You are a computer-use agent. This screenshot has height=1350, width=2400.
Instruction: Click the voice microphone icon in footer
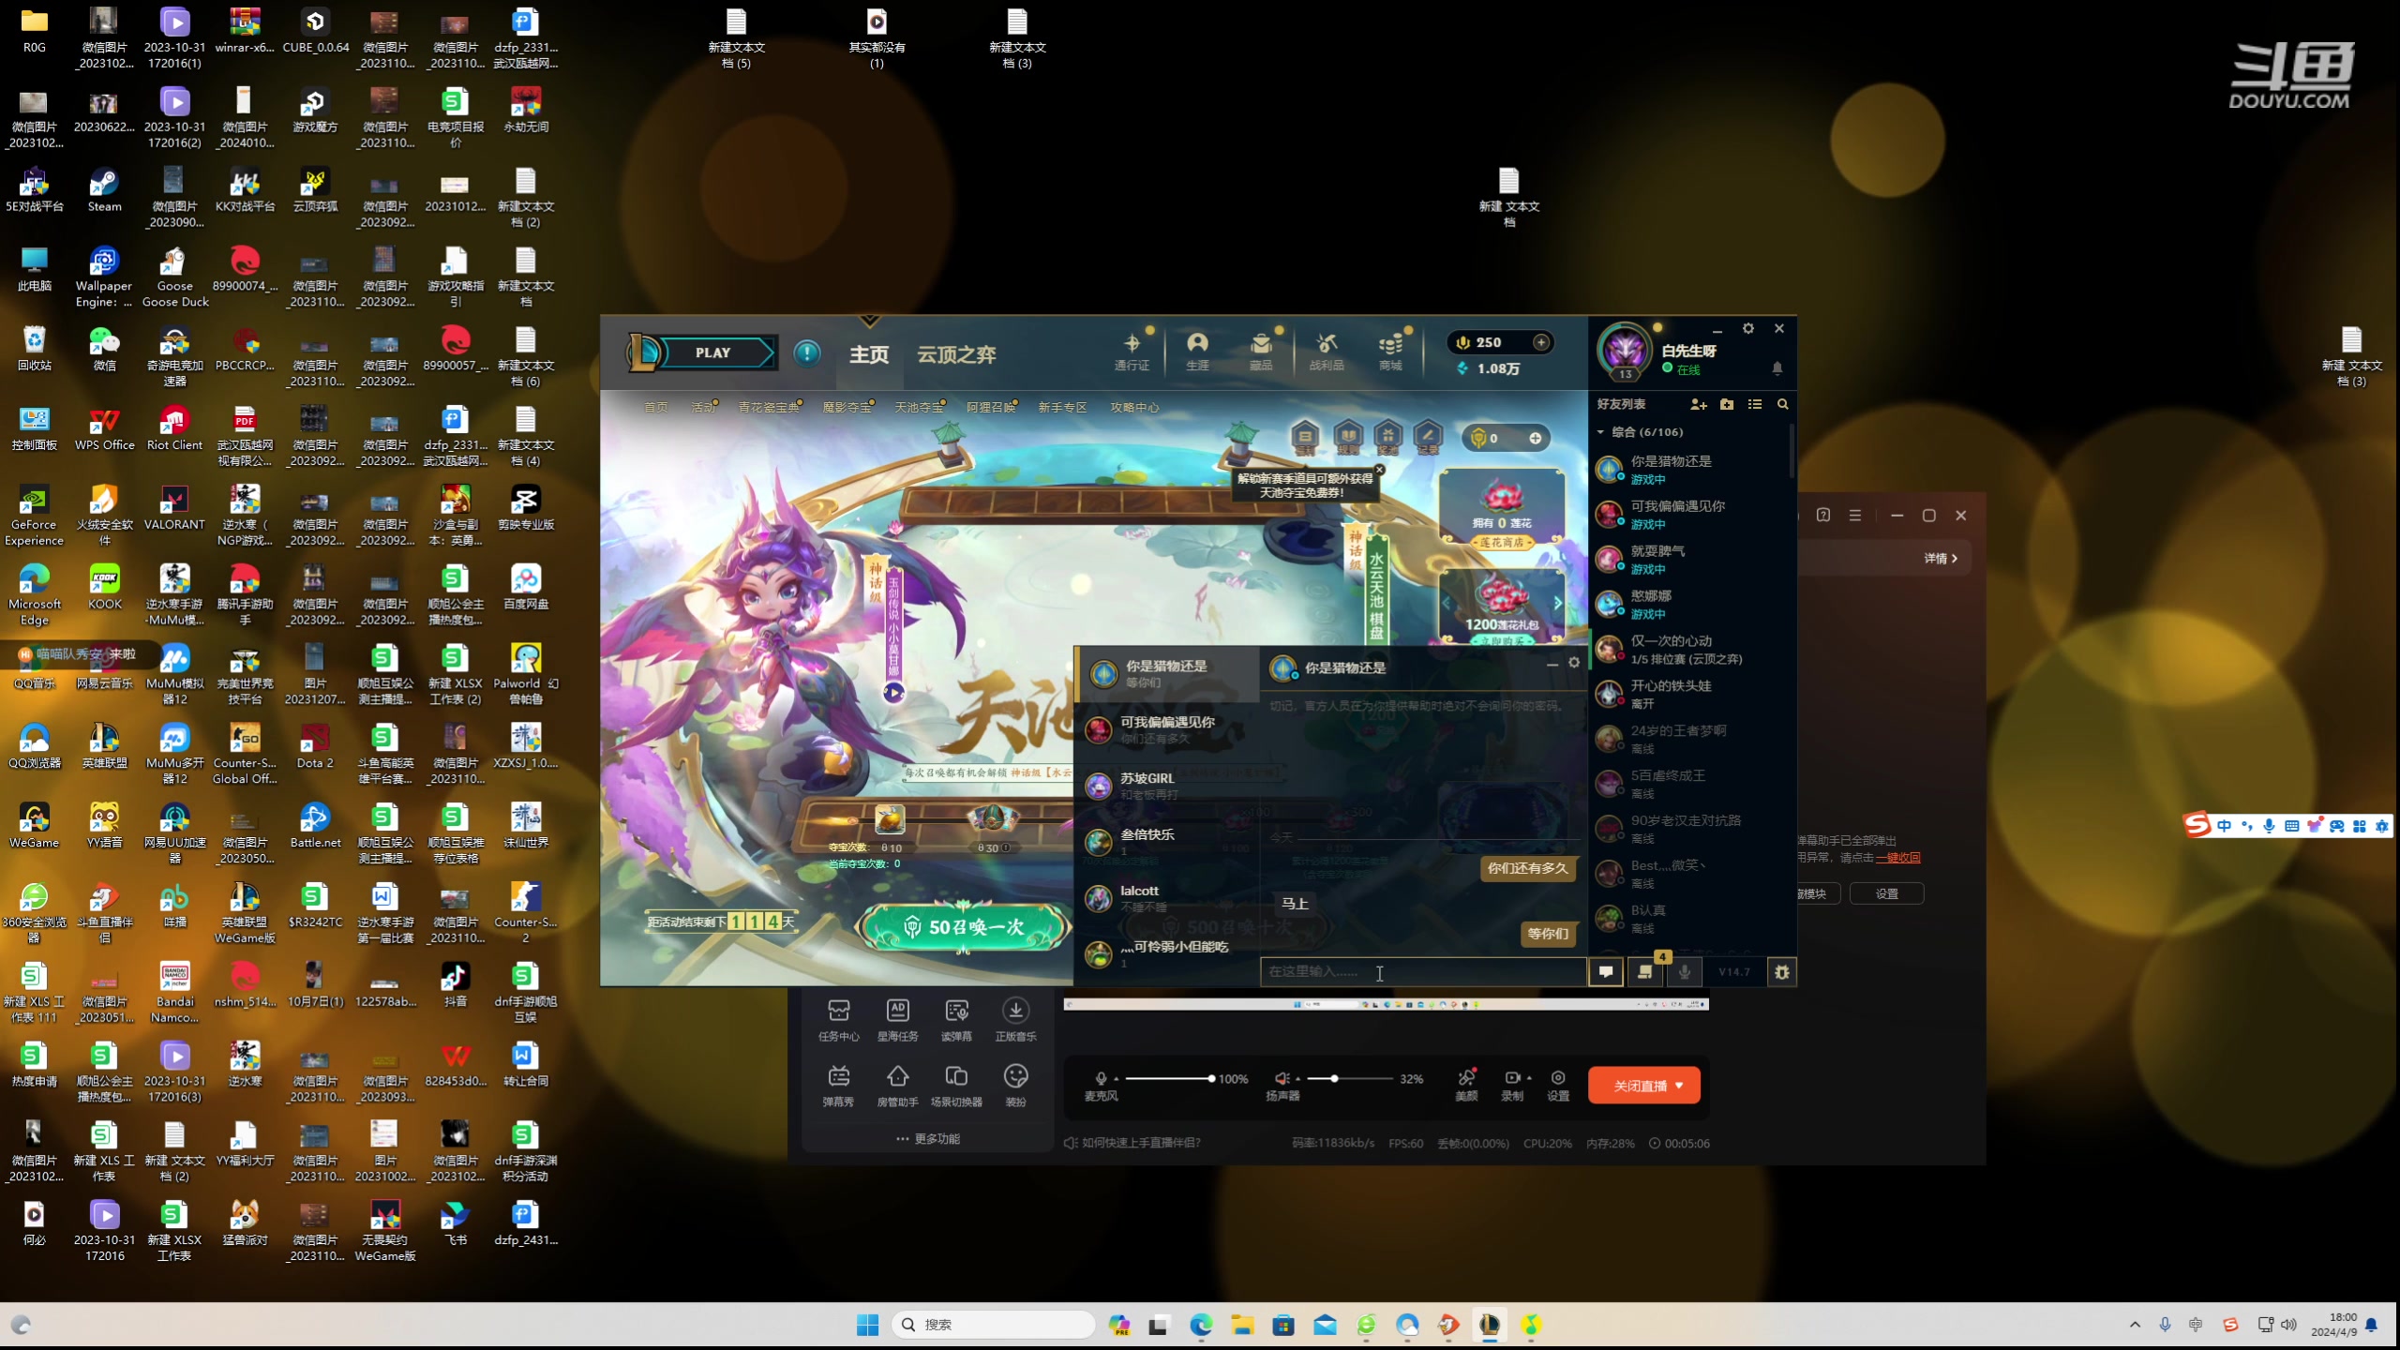1685,971
